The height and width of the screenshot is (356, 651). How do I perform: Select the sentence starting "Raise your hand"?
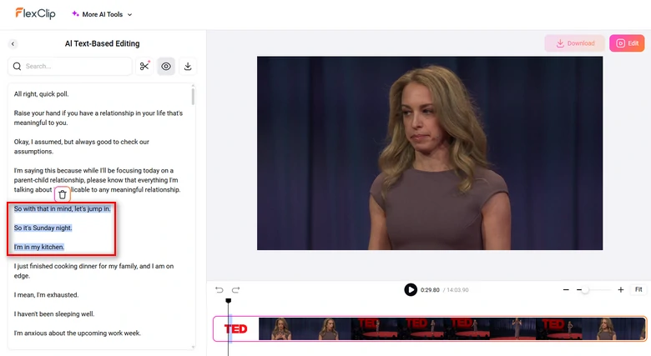(x=98, y=118)
